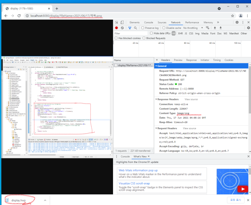Viewport: 251px width, 205px height.
Task: Open display.hwp download options chevron
Action: pyautogui.click(x=45, y=200)
